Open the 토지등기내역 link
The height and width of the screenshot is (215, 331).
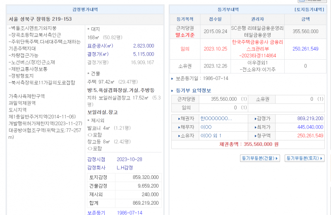(x=309, y=9)
